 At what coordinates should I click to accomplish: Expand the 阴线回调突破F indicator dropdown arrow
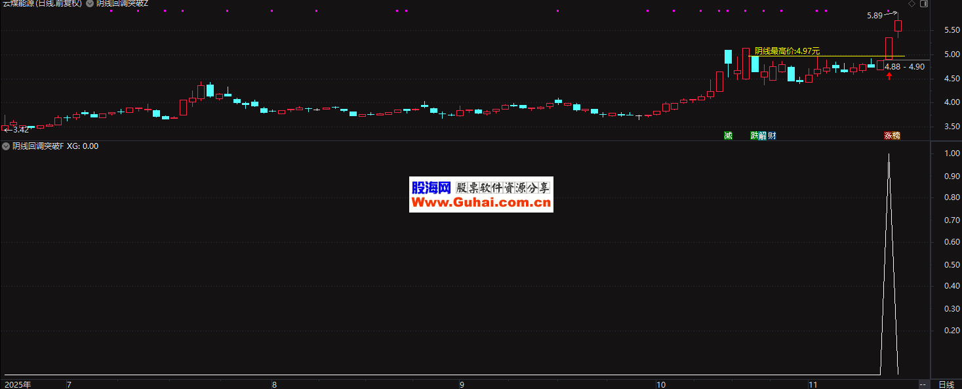pyautogui.click(x=6, y=146)
